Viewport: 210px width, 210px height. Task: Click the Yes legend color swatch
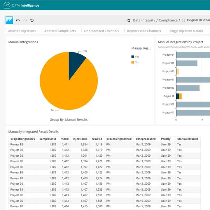133,57
